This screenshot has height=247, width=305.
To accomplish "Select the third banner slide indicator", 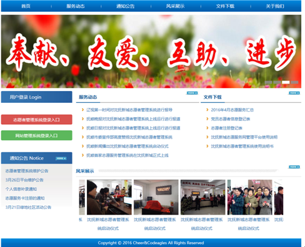I will point(286,82).
